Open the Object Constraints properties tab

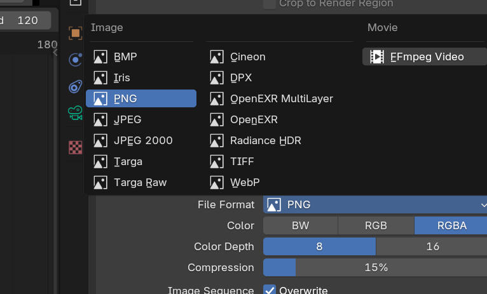(x=76, y=86)
